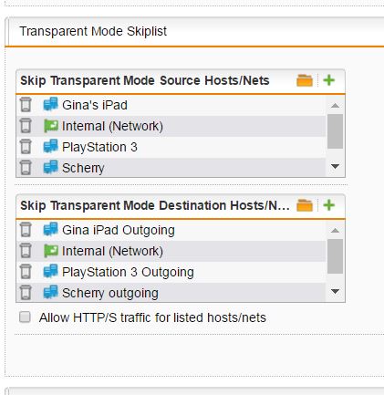Select the Transparent Mode Skiplist tab header
384x395 pixels.
click(x=93, y=31)
